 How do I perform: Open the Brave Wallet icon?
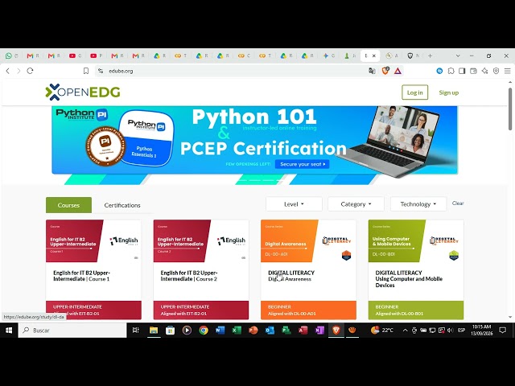473,71
